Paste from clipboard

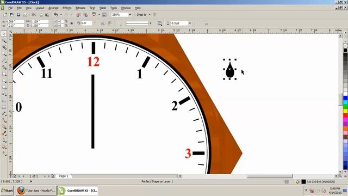[47, 15]
